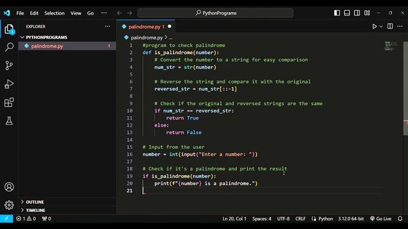Image resolution: width=408 pixels, height=229 pixels.
Task: Toggle the primary side bar layout icon
Action: click(337, 13)
